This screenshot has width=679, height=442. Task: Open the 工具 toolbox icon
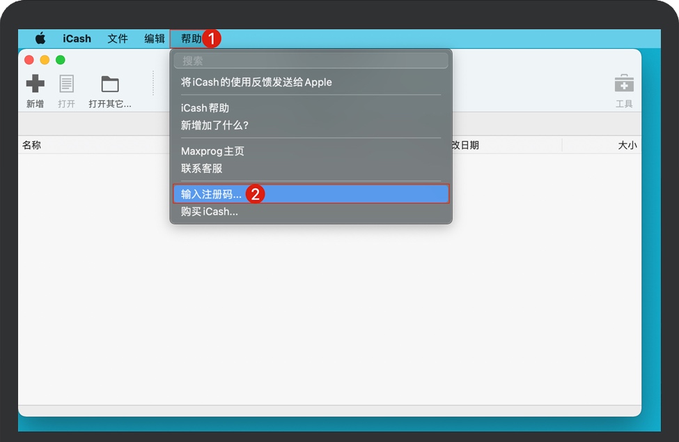(x=624, y=83)
